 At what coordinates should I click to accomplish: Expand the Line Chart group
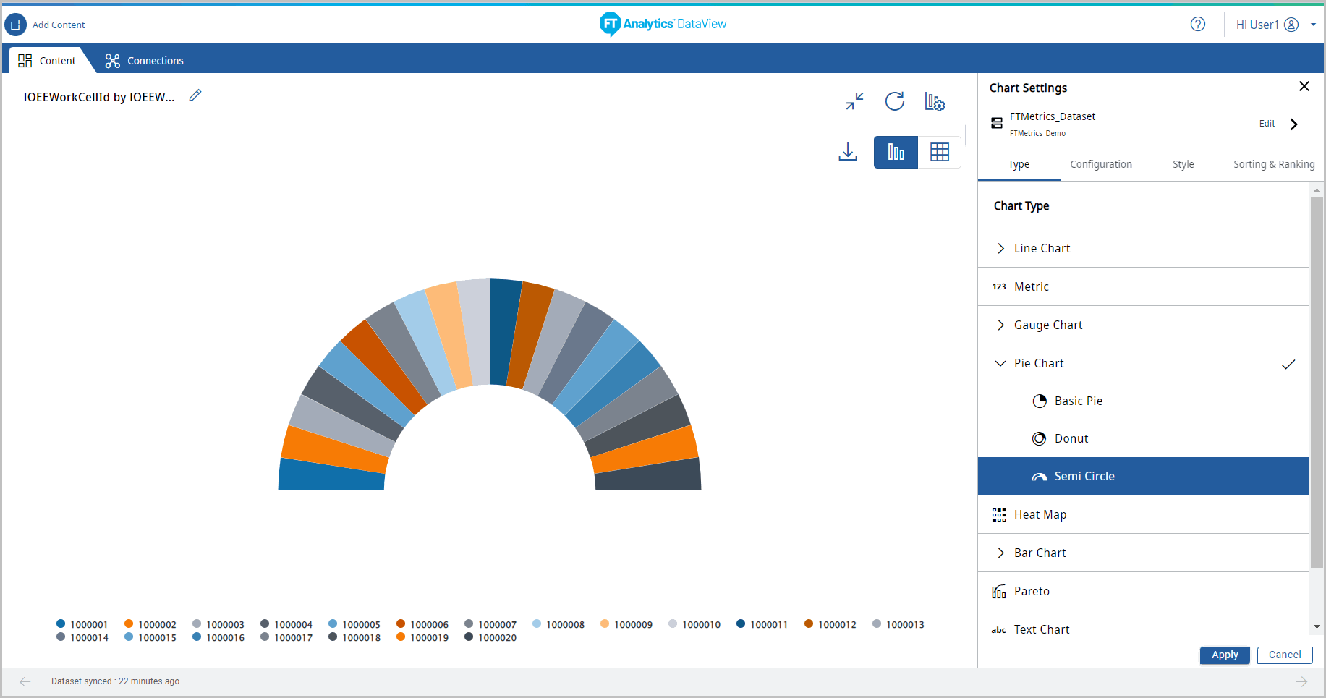click(1000, 248)
